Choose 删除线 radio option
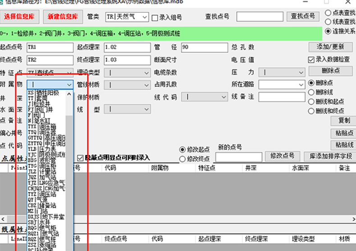This screenshot has width=356, height=251. 311,92
